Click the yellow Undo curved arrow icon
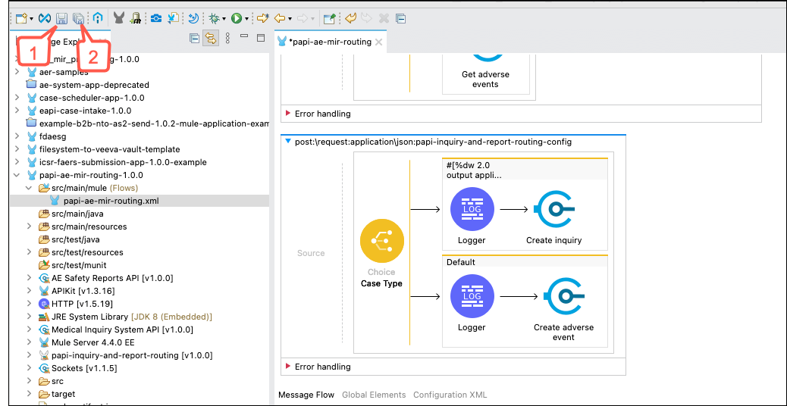The image size is (787, 406). tap(350, 18)
